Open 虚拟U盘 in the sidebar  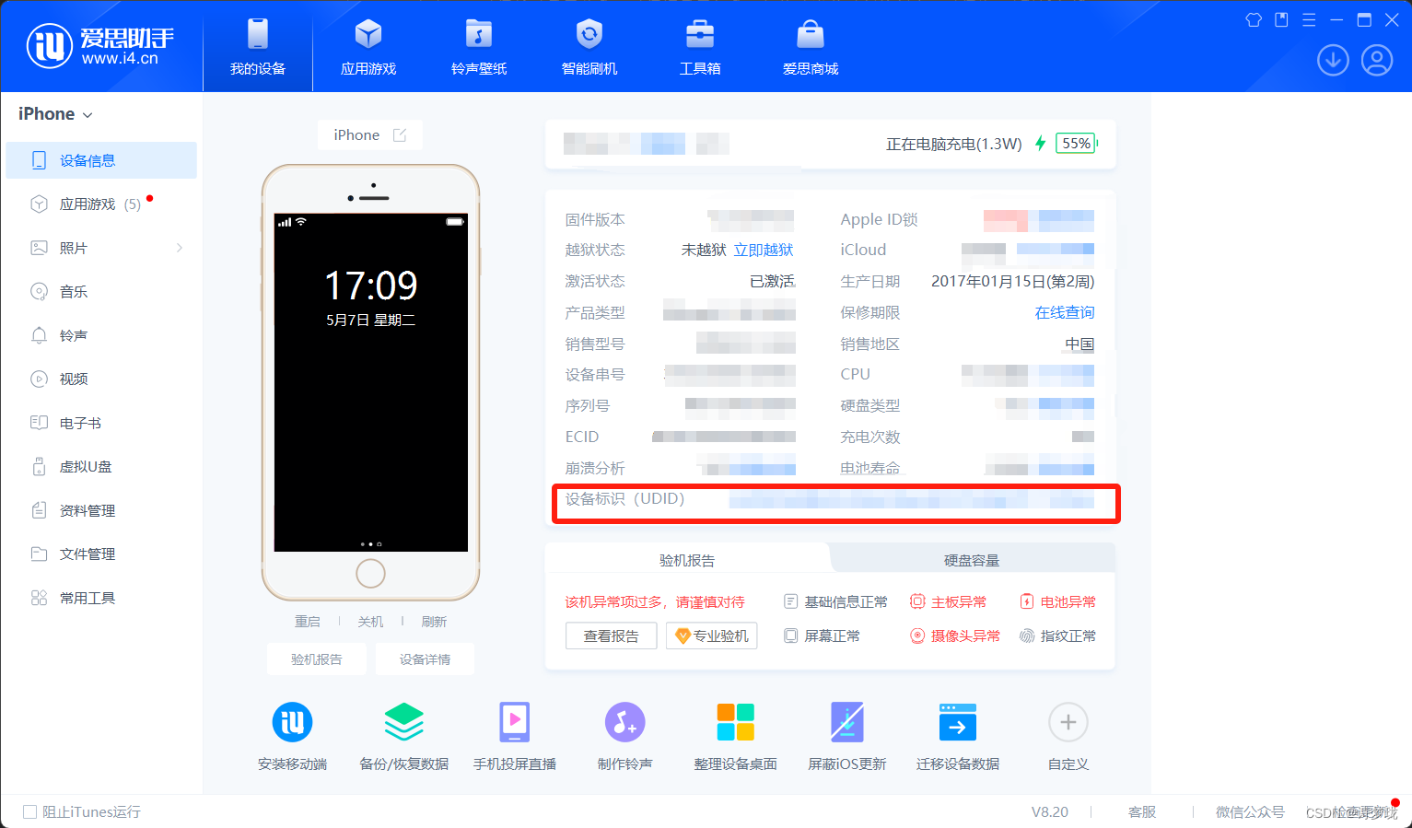tap(101, 467)
